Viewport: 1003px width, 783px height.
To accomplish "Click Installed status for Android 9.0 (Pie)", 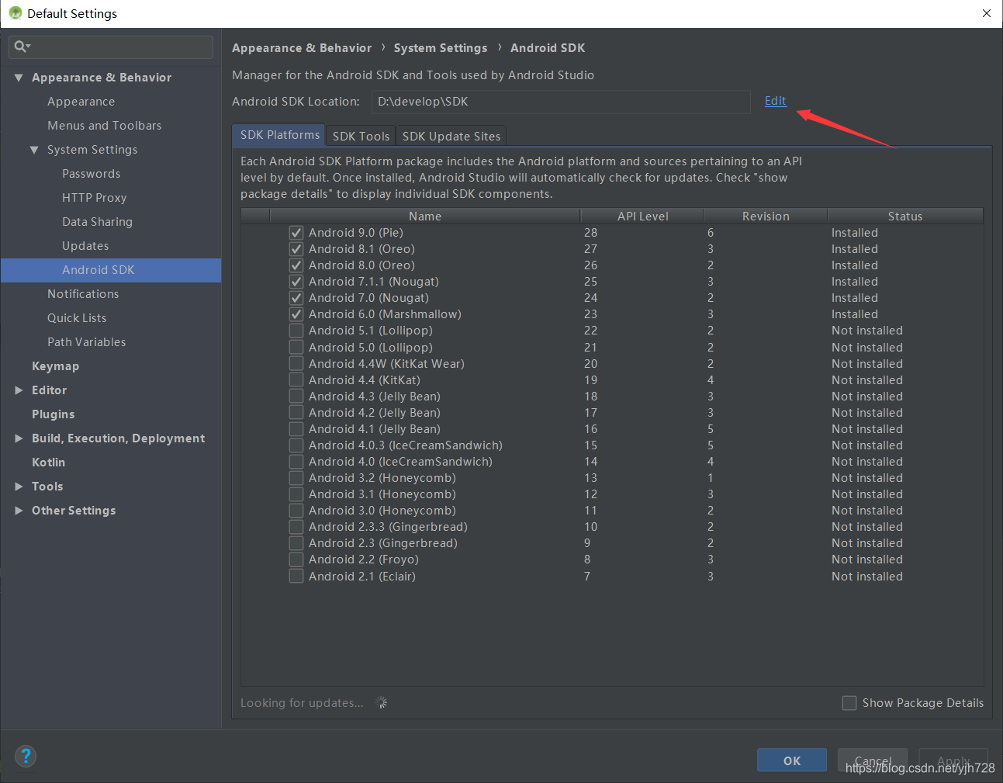I will 855,233.
